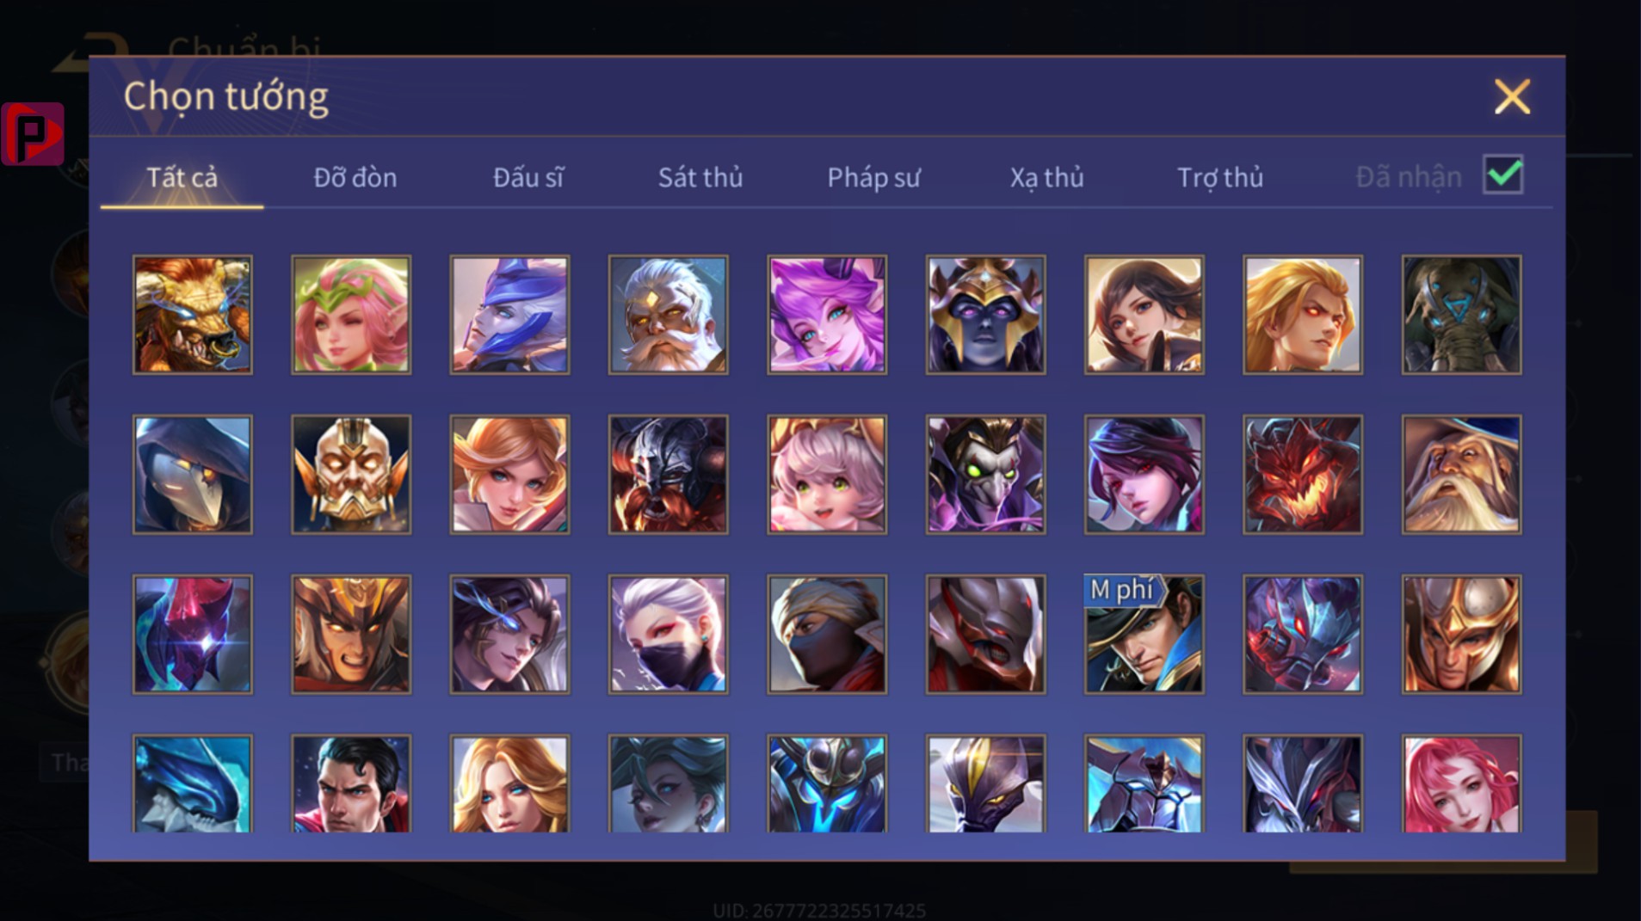The height and width of the screenshot is (921, 1641).
Task: Close the 'Chọn tướng' dialog
Action: pyautogui.click(x=1512, y=96)
